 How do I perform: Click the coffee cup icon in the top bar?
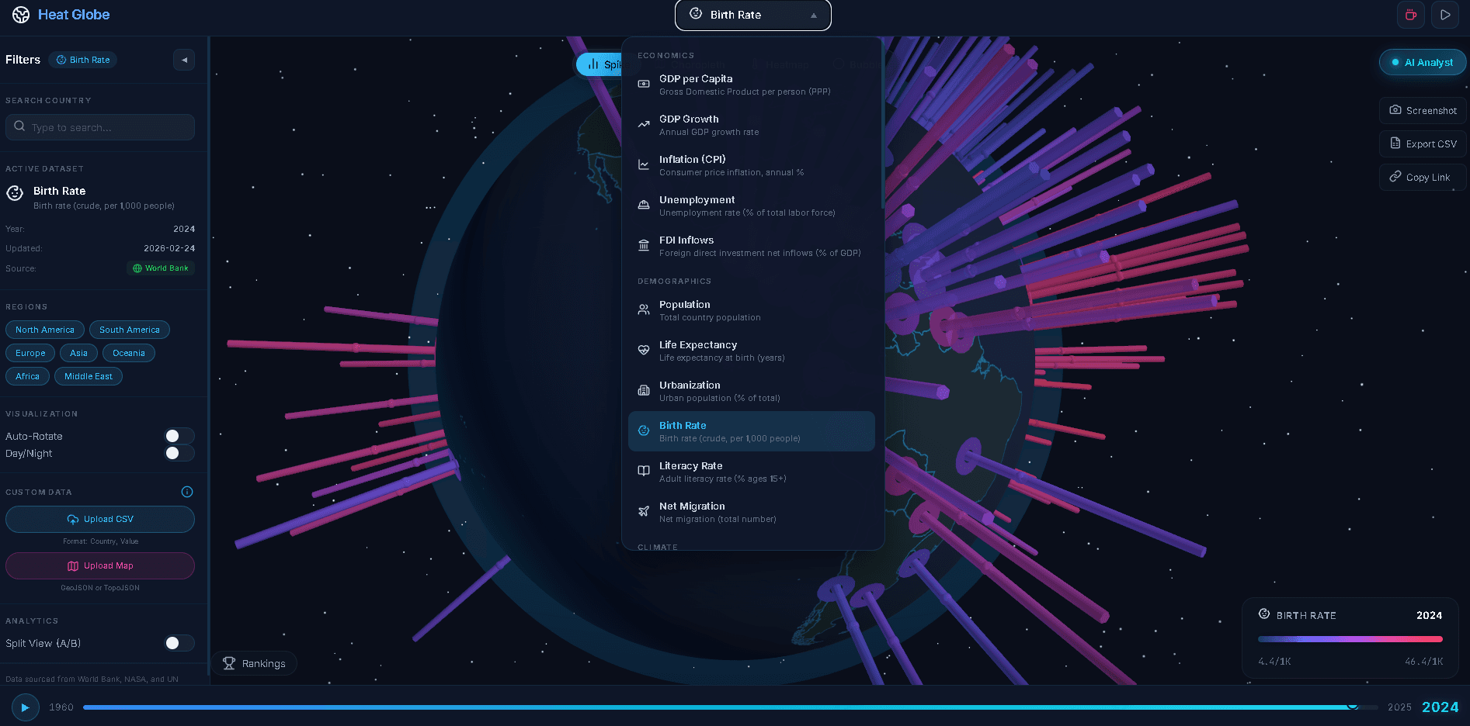click(x=1410, y=14)
